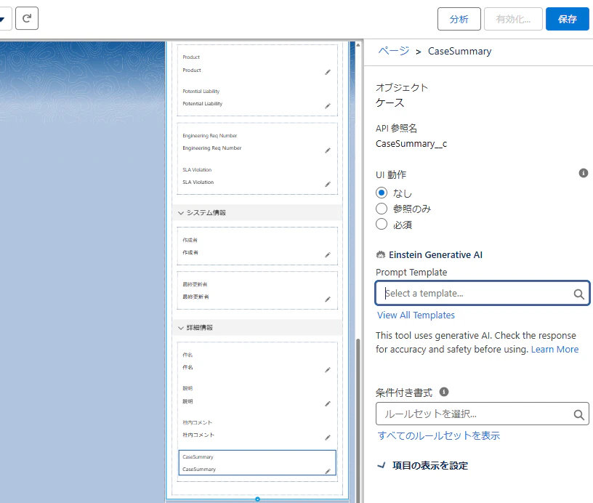Go to ページ breadcrumb link
The height and width of the screenshot is (503, 593).
tap(393, 51)
